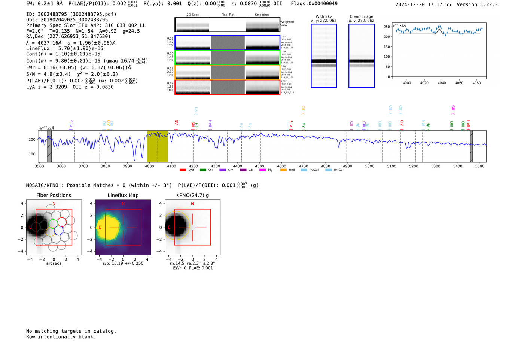Click the Gaussian emission line fit plot
This screenshot has width=524, height=357.
click(439, 51)
